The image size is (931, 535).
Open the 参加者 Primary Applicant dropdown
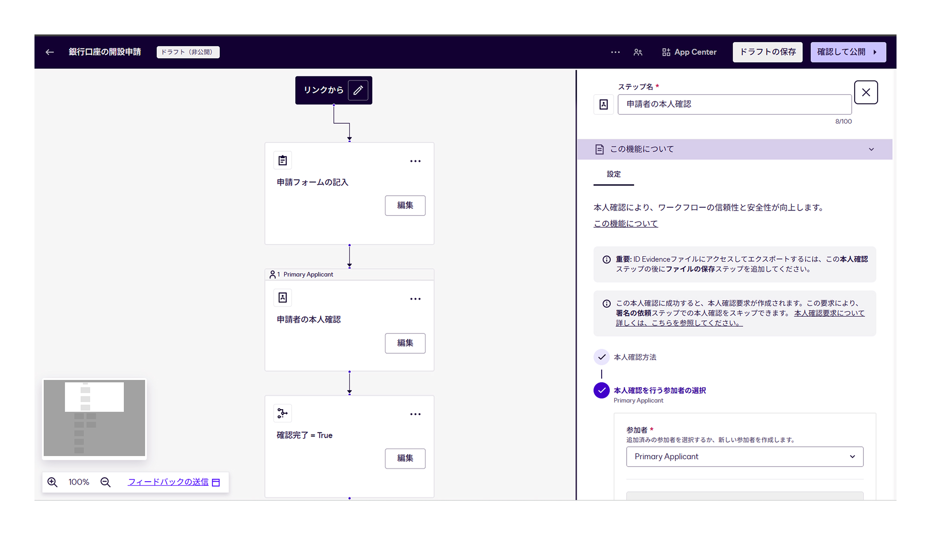tap(744, 457)
